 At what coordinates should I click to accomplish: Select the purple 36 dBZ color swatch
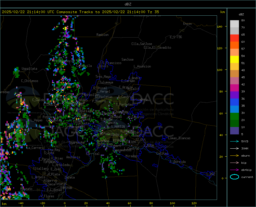click(234, 95)
